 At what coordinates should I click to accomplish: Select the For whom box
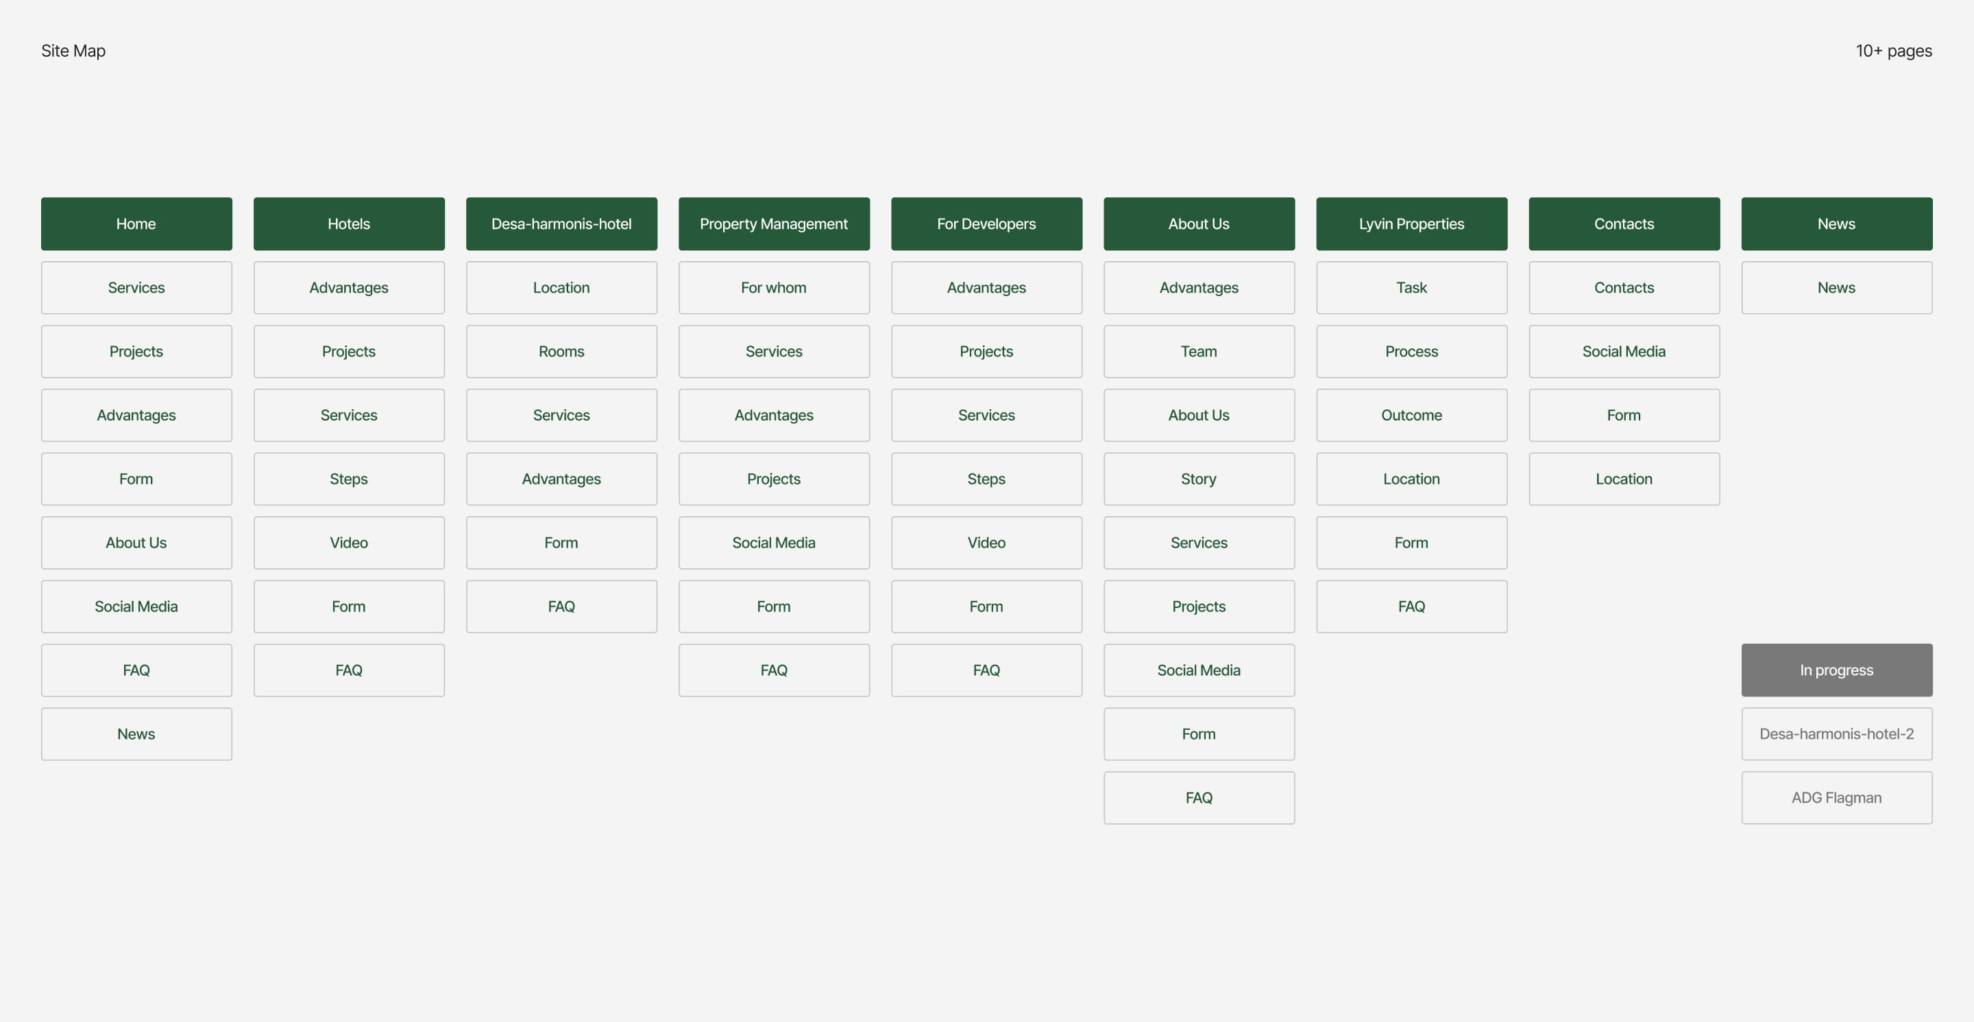click(x=774, y=288)
